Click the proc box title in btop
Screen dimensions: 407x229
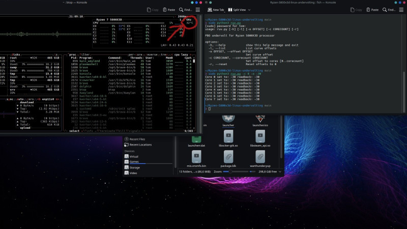[72, 55]
